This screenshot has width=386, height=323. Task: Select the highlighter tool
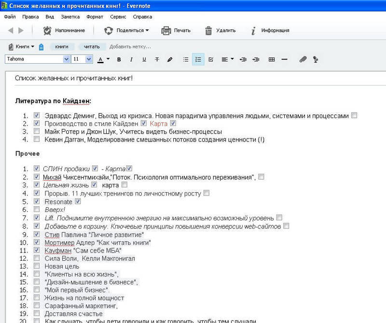tap(170, 59)
